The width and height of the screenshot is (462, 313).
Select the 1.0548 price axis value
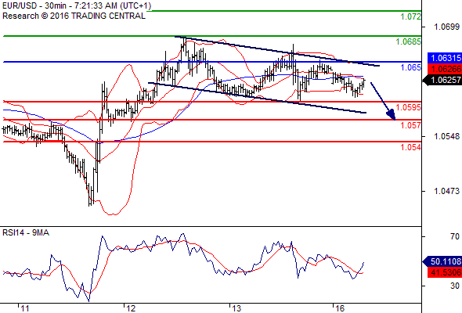[446, 136]
